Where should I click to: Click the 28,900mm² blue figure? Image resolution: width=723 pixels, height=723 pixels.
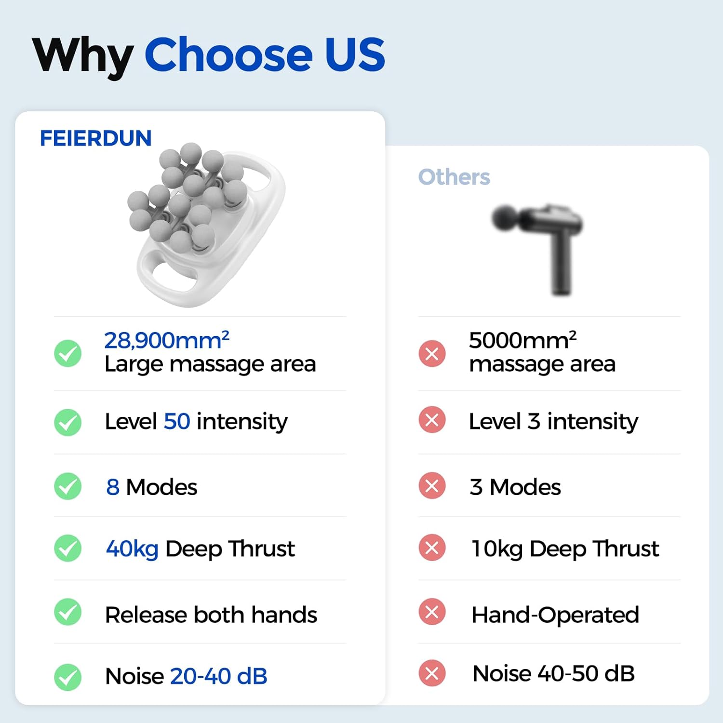tap(166, 340)
